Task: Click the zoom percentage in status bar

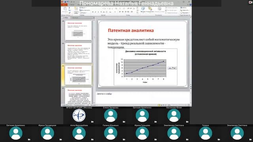Action: [169, 105]
